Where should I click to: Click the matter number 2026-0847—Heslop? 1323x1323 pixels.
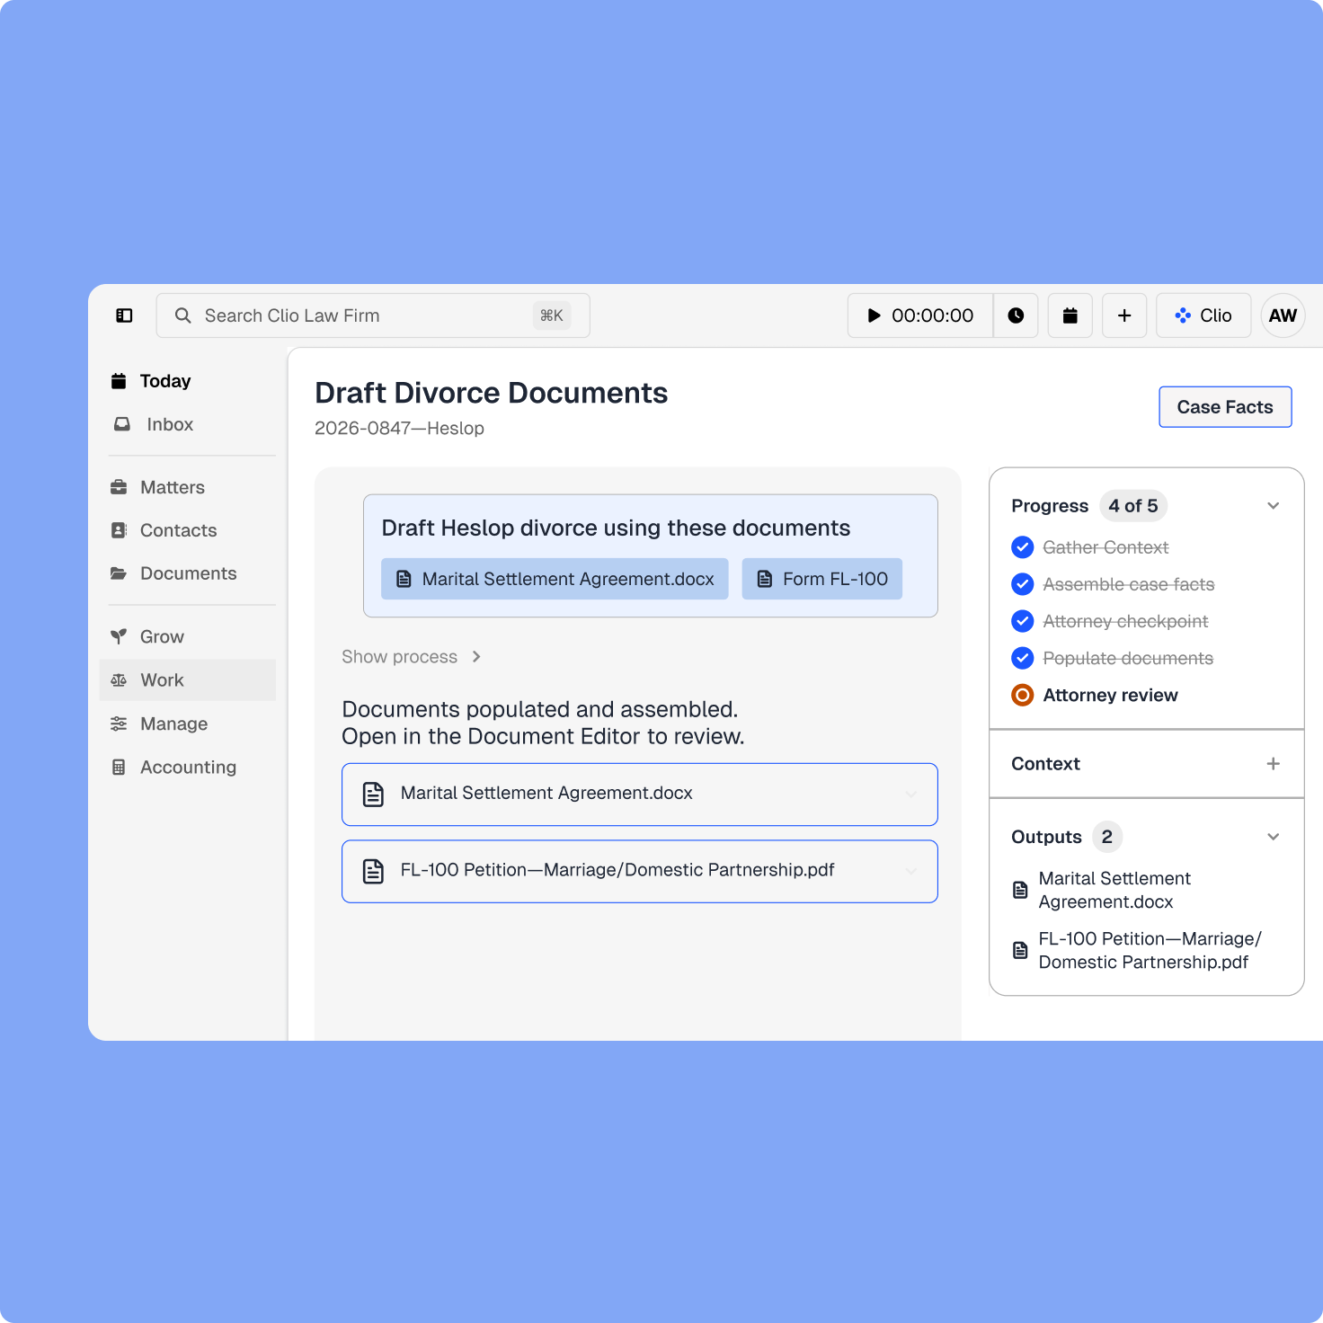coord(399,429)
